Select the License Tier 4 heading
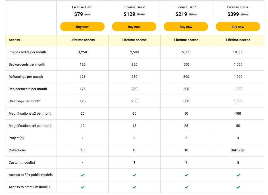 point(238,7)
